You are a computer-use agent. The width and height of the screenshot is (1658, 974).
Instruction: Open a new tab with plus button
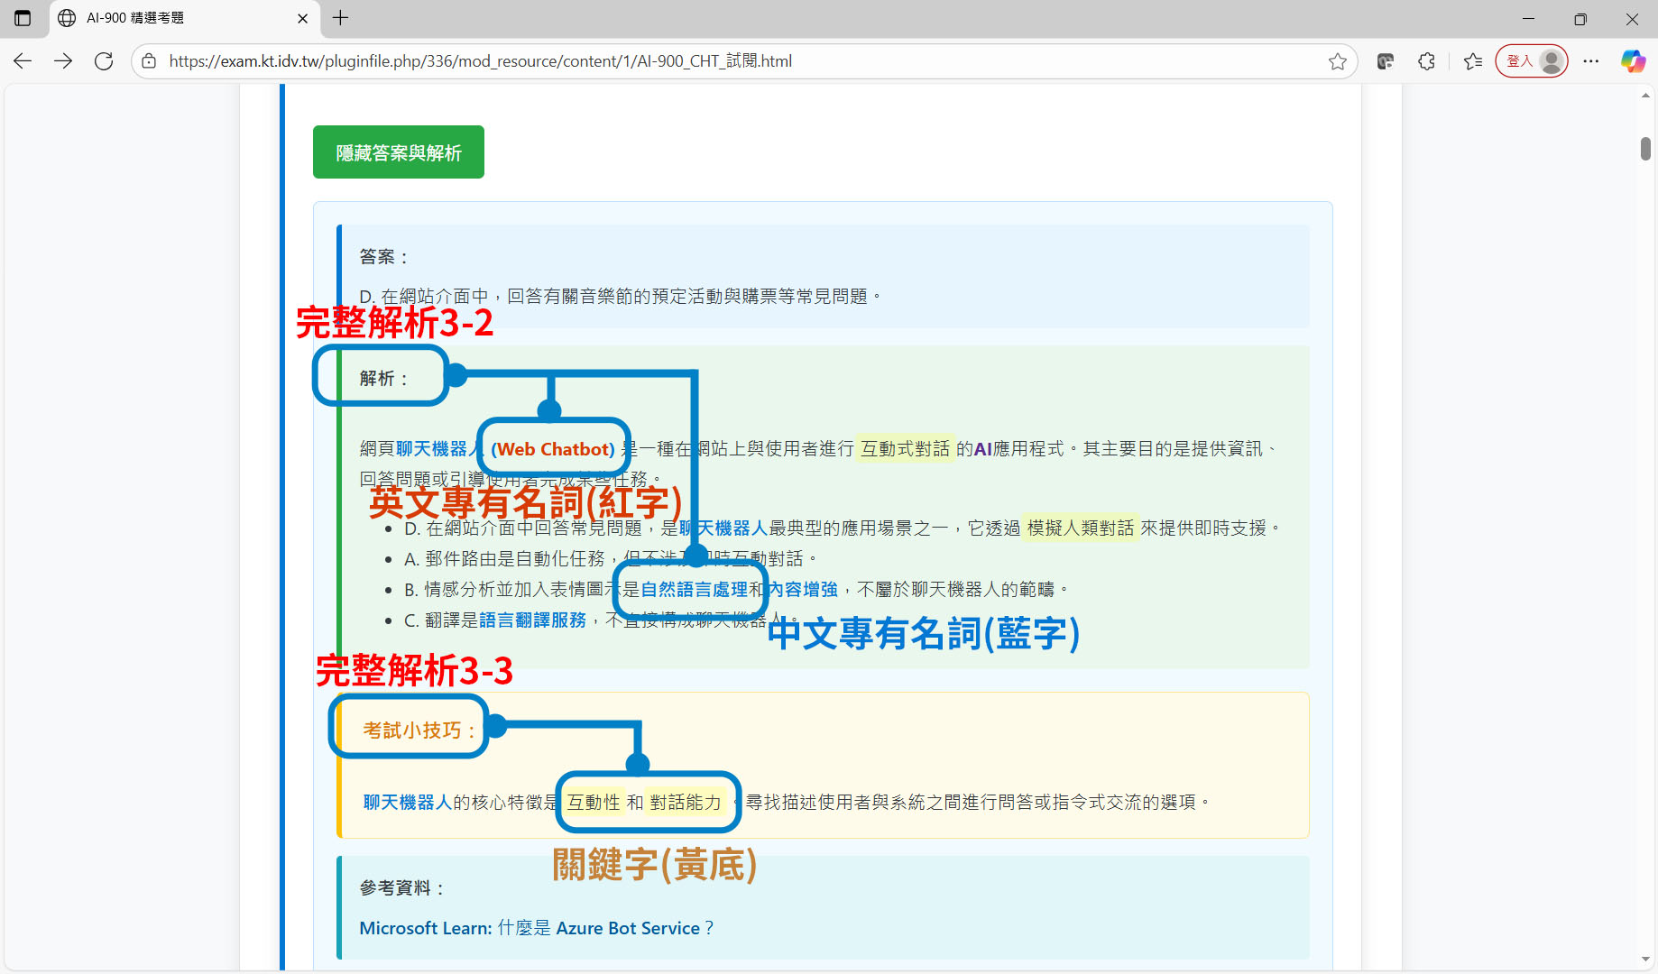(x=340, y=18)
